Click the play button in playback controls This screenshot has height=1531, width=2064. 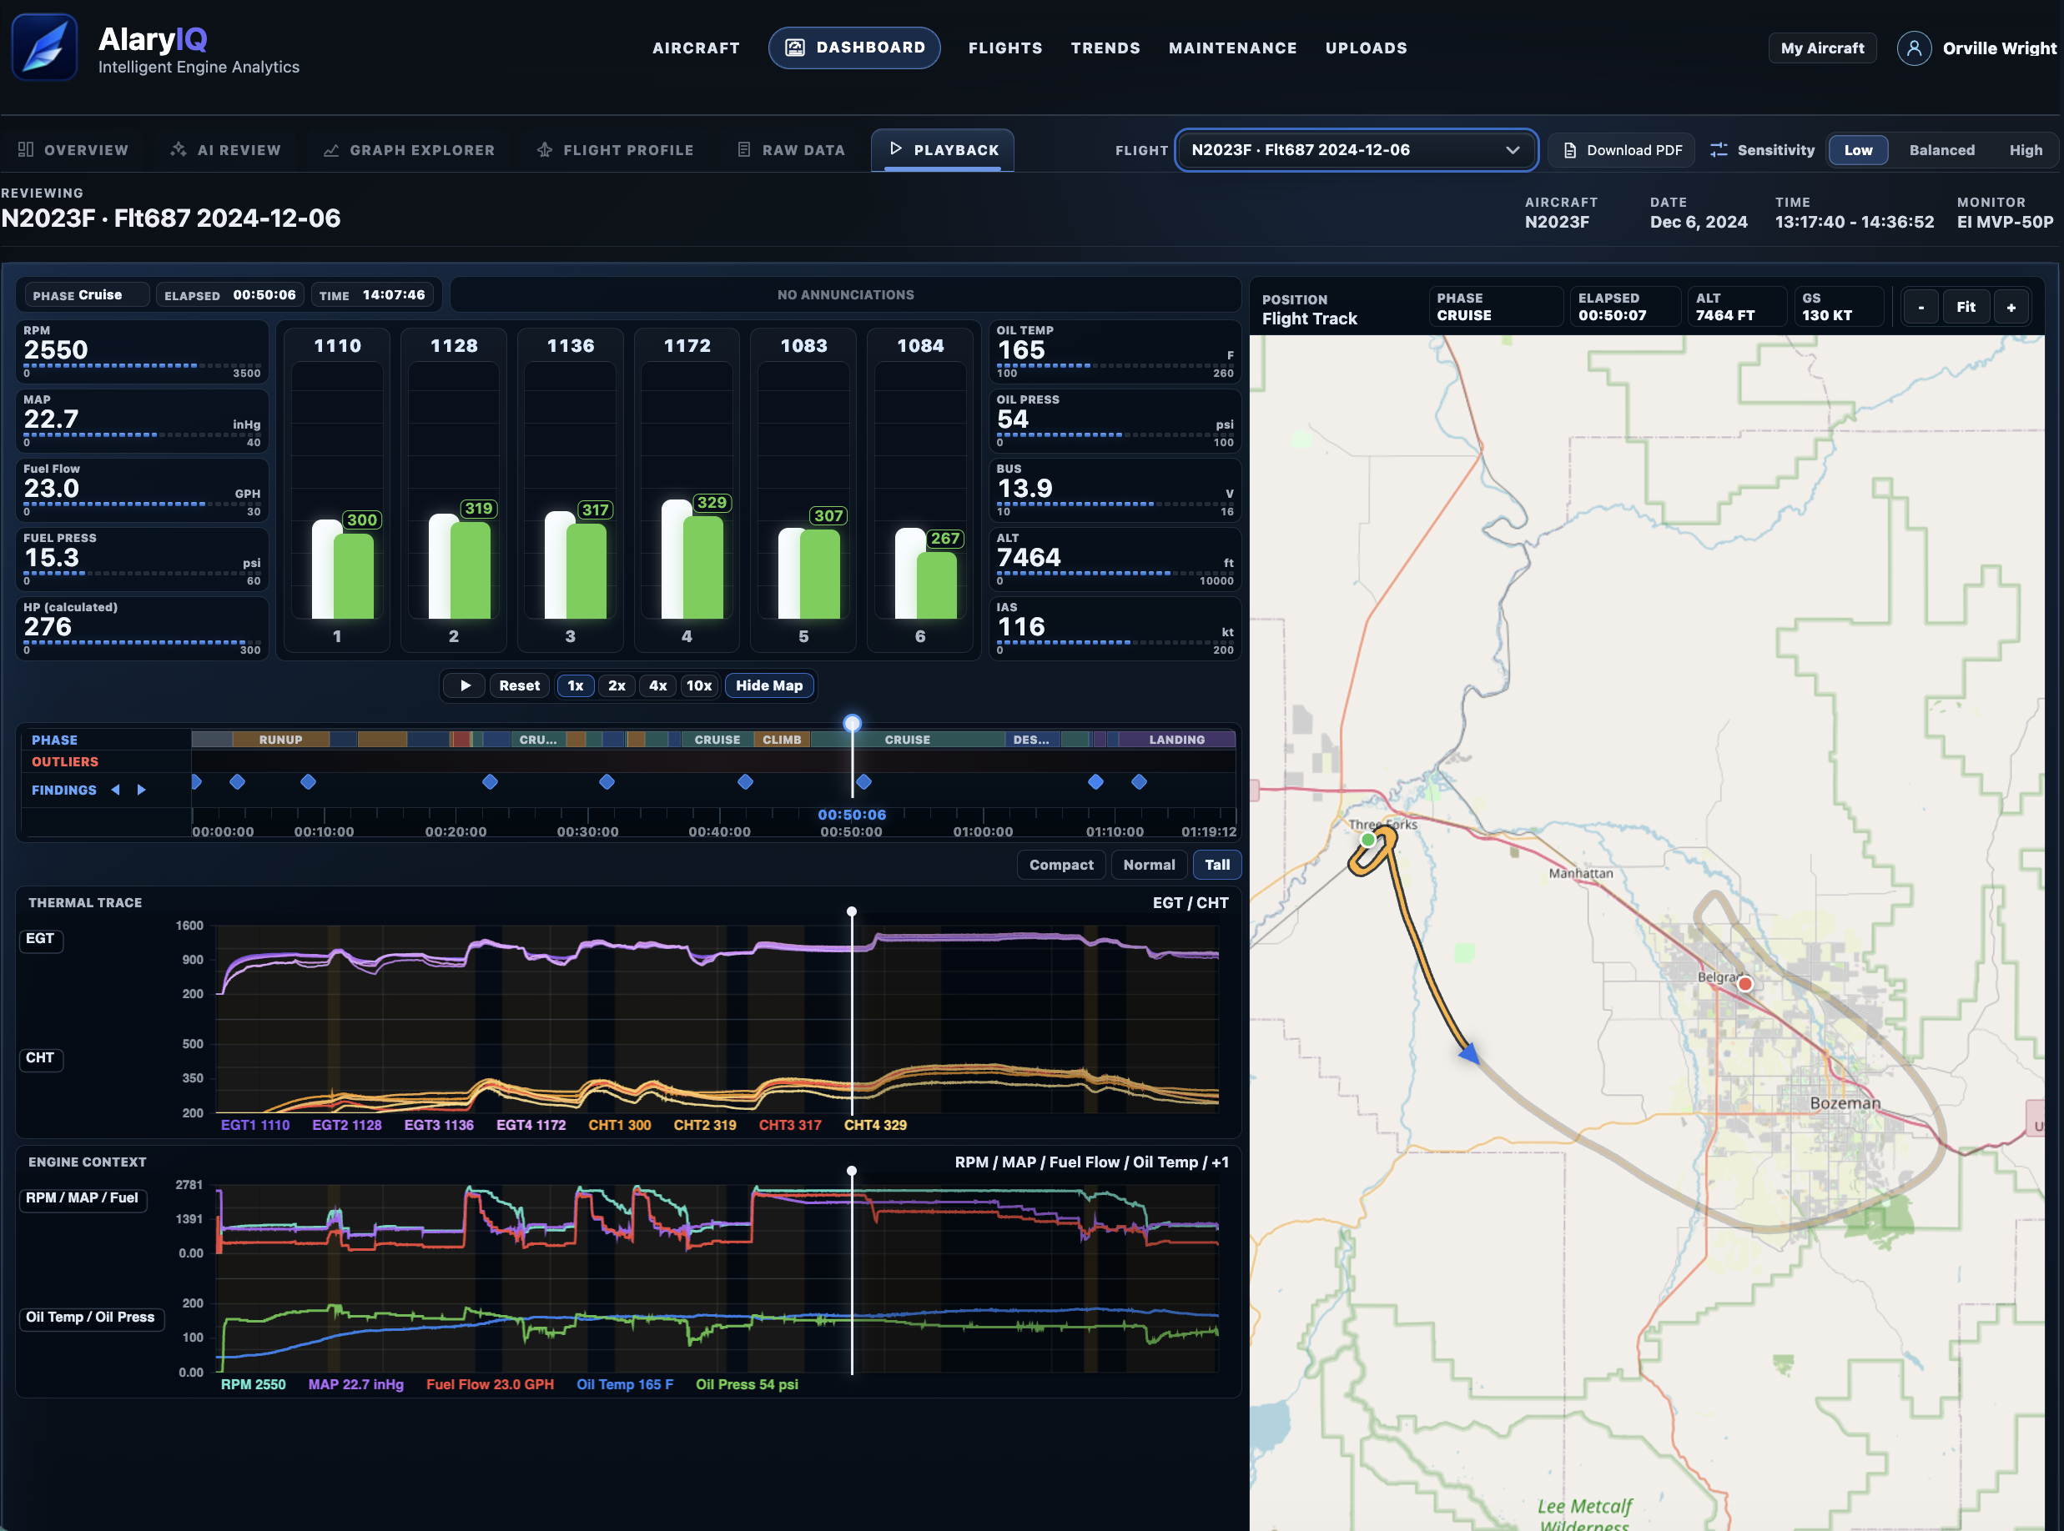pyautogui.click(x=465, y=685)
